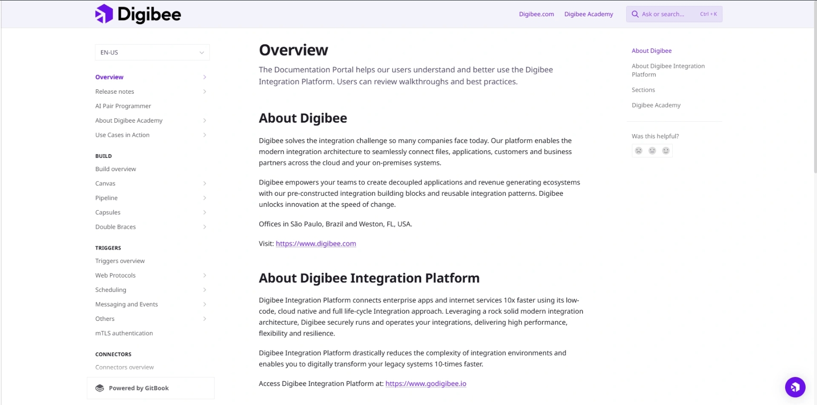Expand the Release notes section
The height and width of the screenshot is (405, 817).
click(205, 92)
